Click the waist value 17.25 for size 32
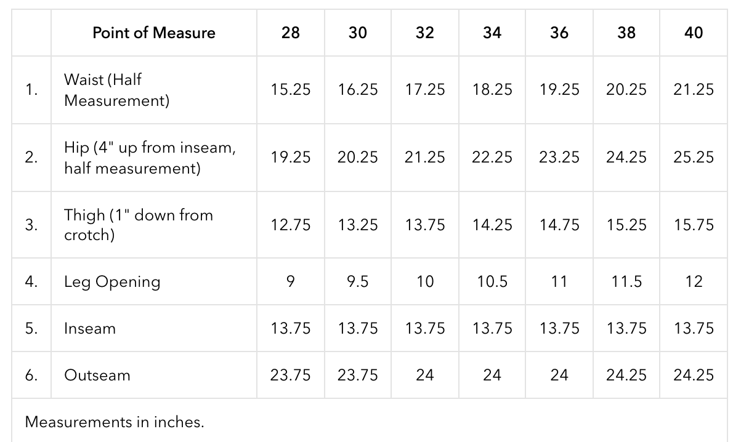The height and width of the screenshot is (442, 733). tap(425, 90)
